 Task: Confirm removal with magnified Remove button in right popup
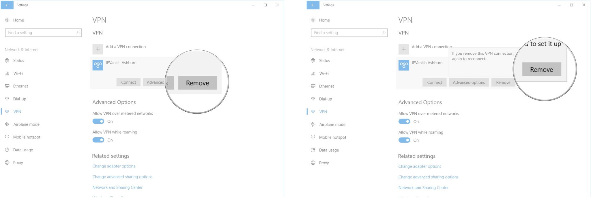(542, 69)
